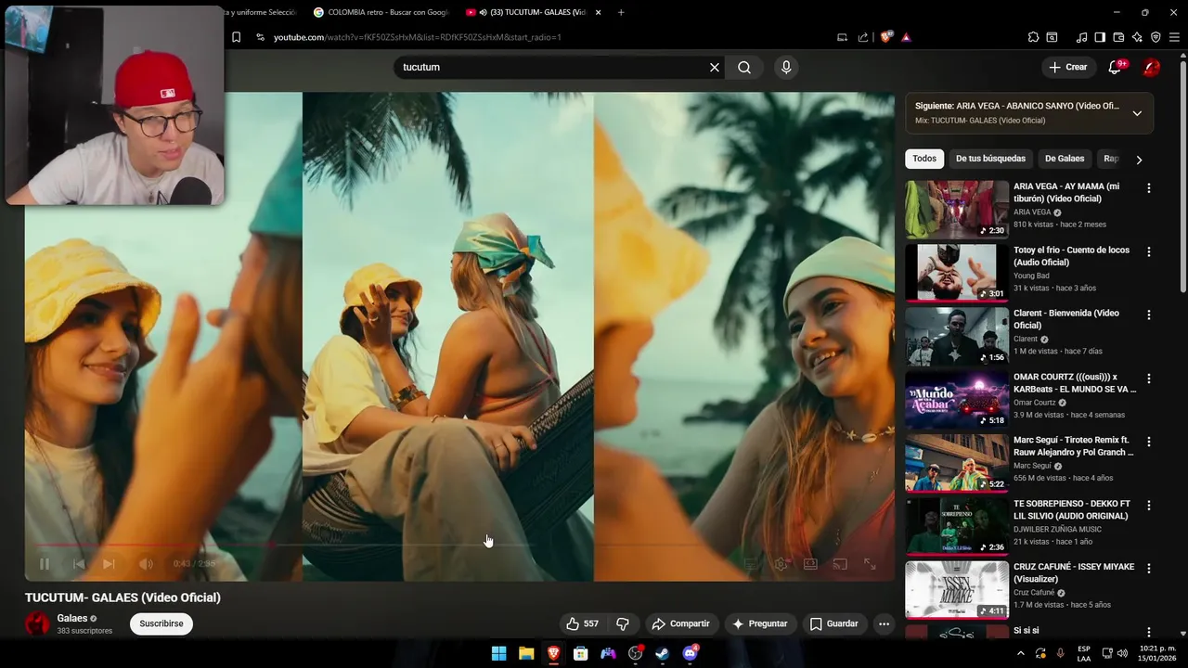Open browser hamburger main menu
This screenshot has width=1188, height=668.
(x=1174, y=37)
